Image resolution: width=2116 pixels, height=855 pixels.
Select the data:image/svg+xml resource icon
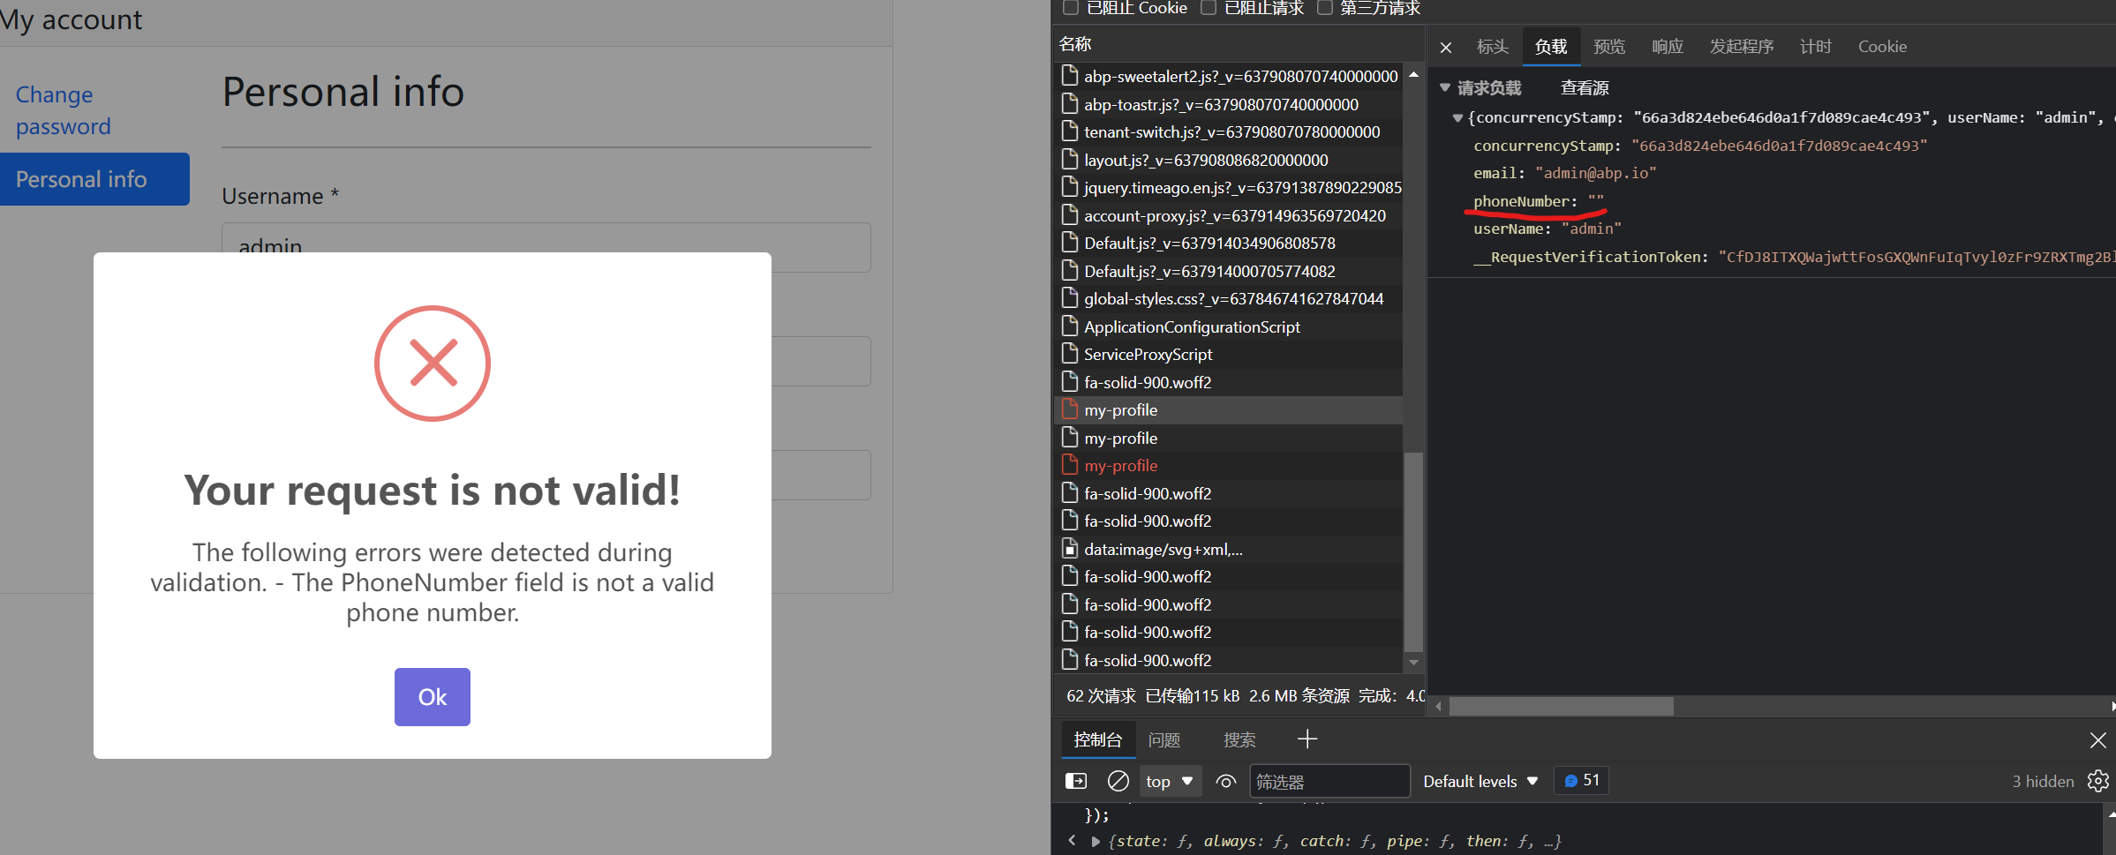coord(1069,548)
